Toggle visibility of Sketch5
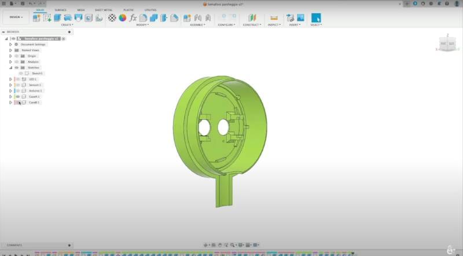The image size is (463, 256). tap(21, 74)
